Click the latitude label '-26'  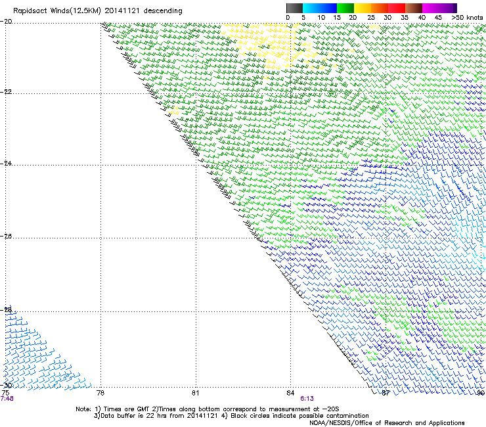6,236
